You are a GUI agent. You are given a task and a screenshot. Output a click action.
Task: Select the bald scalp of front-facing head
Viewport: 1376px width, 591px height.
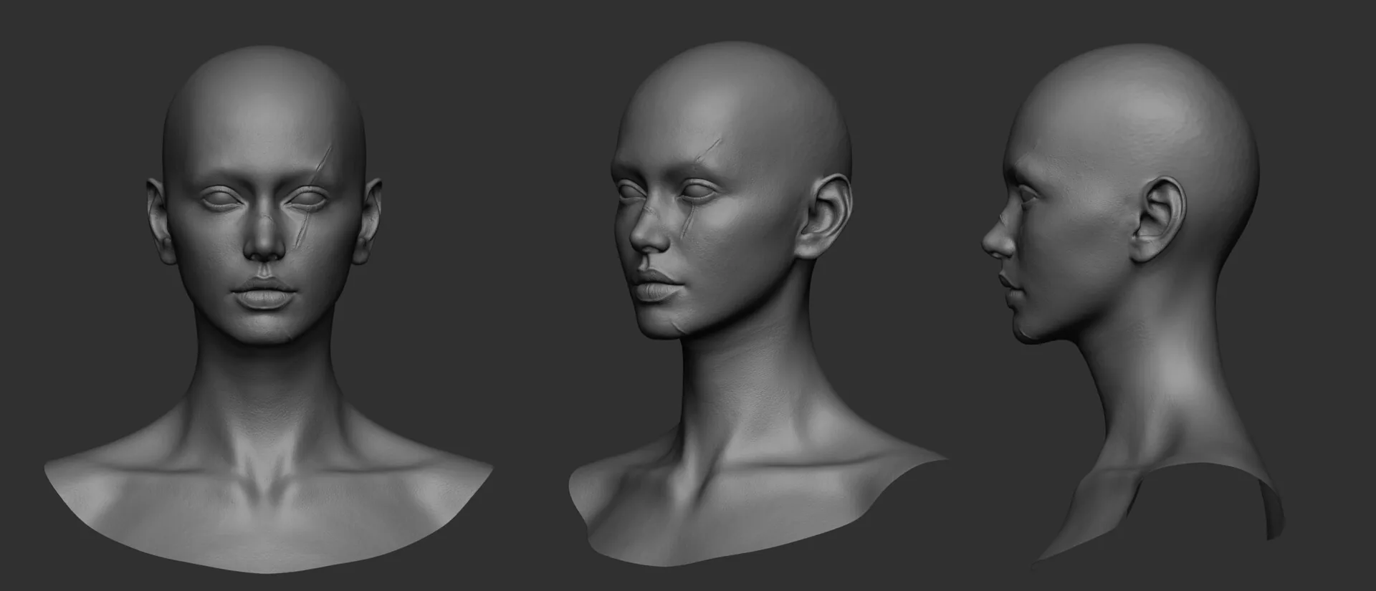tap(264, 100)
